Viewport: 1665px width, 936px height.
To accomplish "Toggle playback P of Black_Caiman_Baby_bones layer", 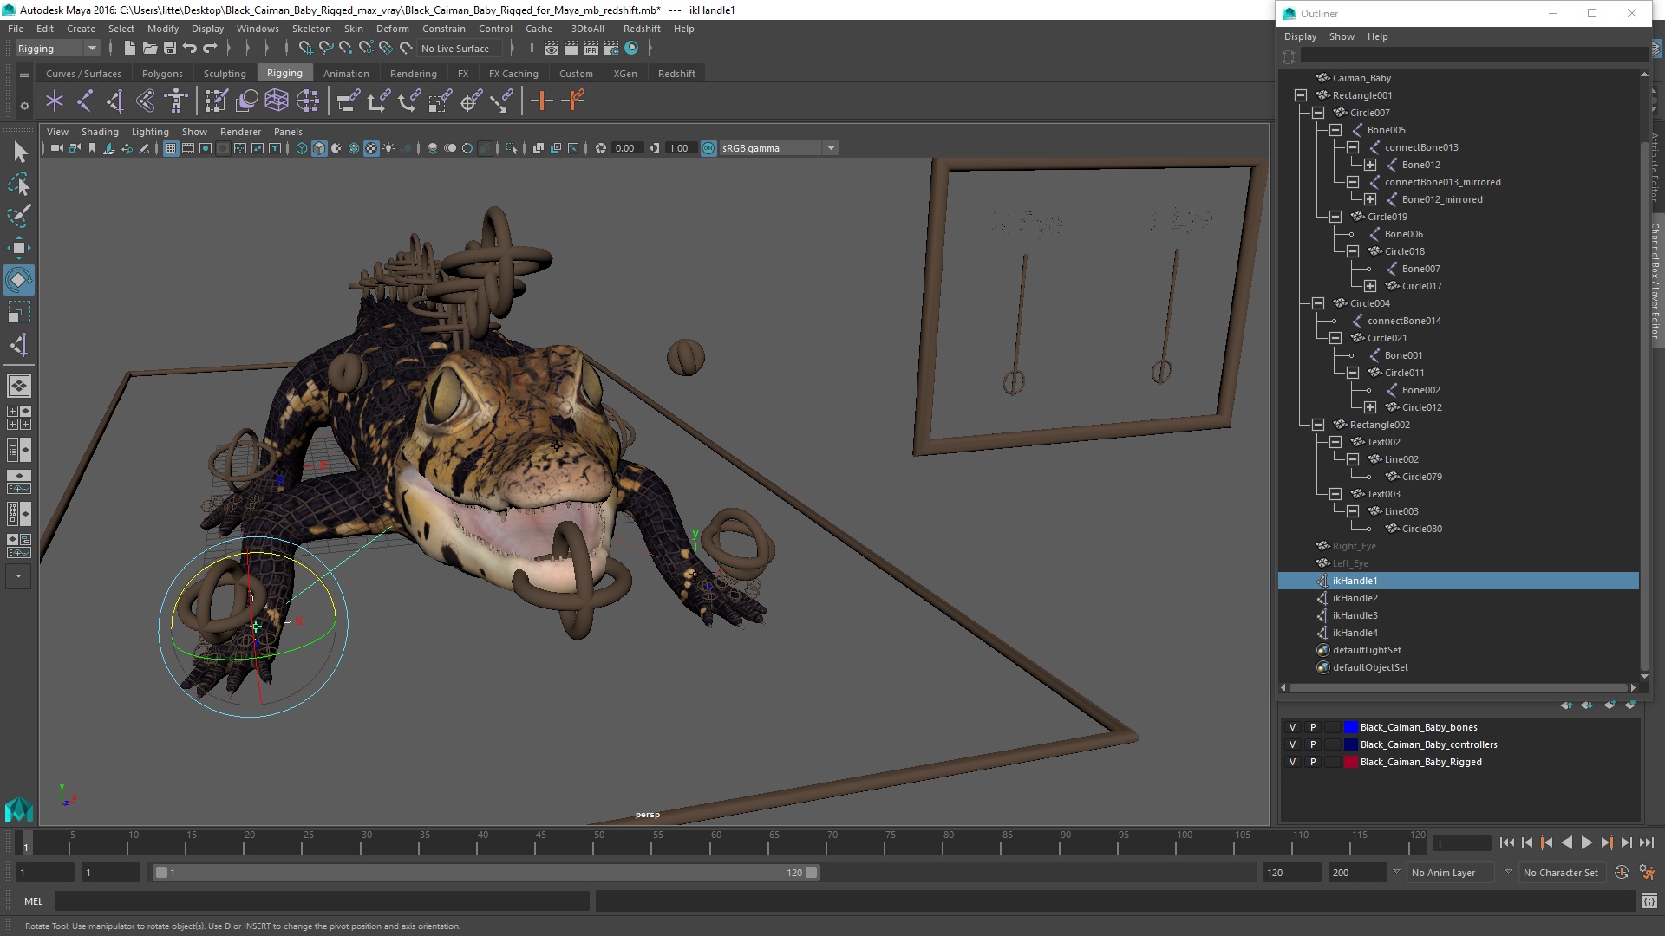I will (1313, 728).
